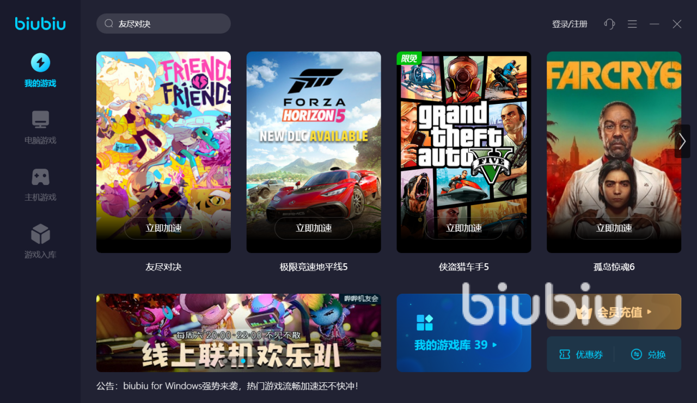The height and width of the screenshot is (403, 697).
Task: Open the 会员充值 membership recharge button
Action: pos(614,312)
